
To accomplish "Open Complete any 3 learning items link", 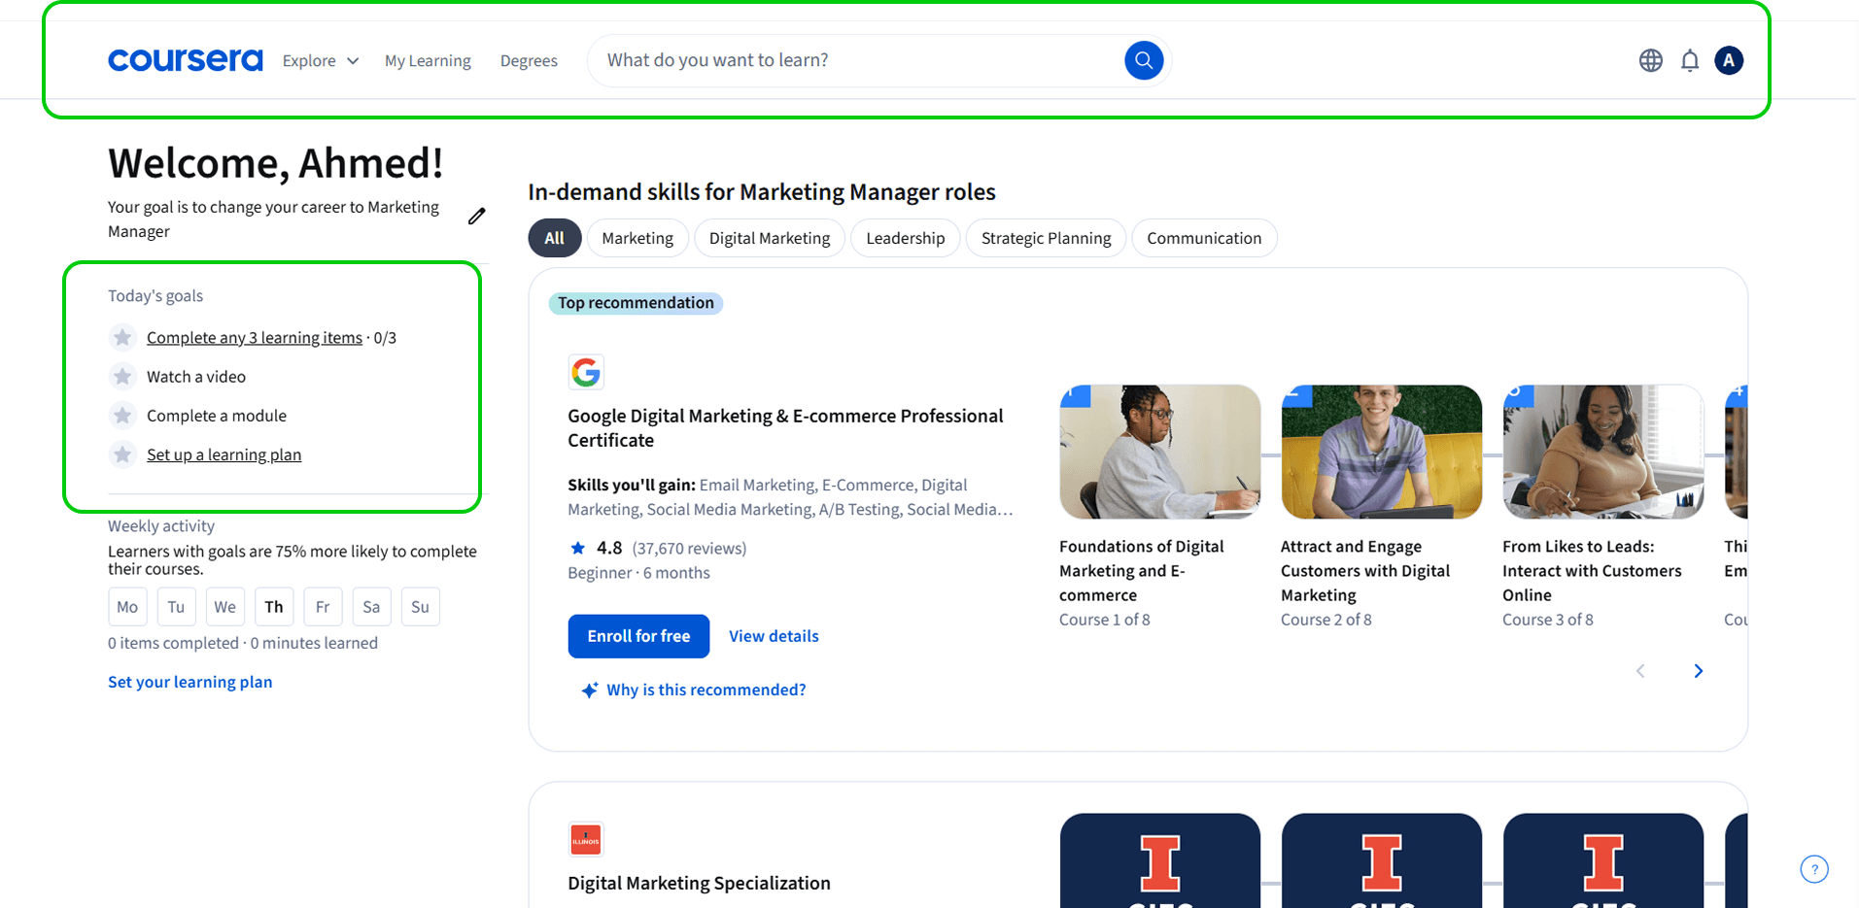I will [x=255, y=337].
